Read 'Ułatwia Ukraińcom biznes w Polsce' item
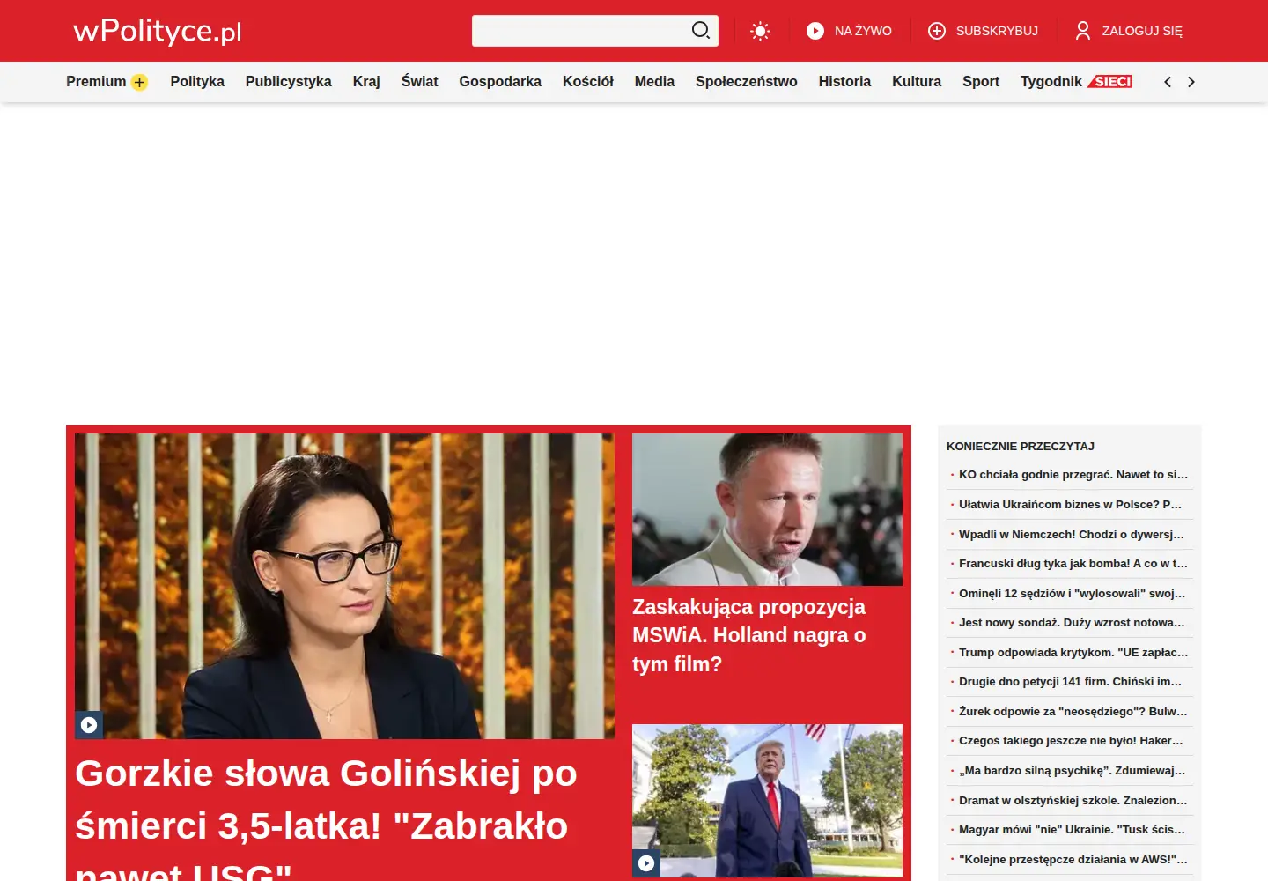The width and height of the screenshot is (1268, 881). tap(1071, 505)
